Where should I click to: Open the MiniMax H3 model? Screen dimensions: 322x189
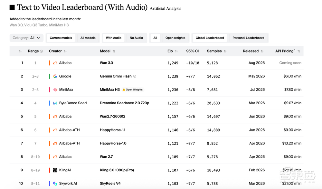tap(110, 90)
